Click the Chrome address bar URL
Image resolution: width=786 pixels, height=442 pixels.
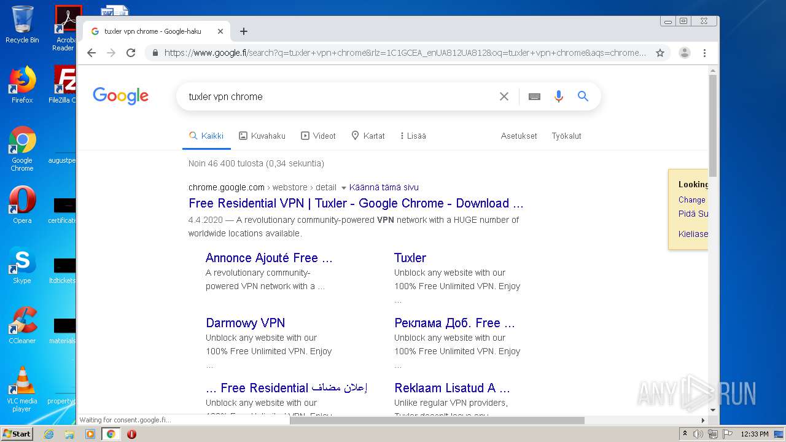pyautogui.click(x=405, y=53)
